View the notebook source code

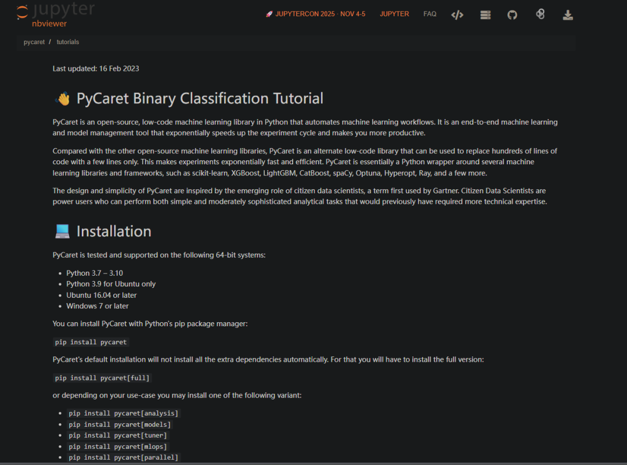click(x=457, y=14)
